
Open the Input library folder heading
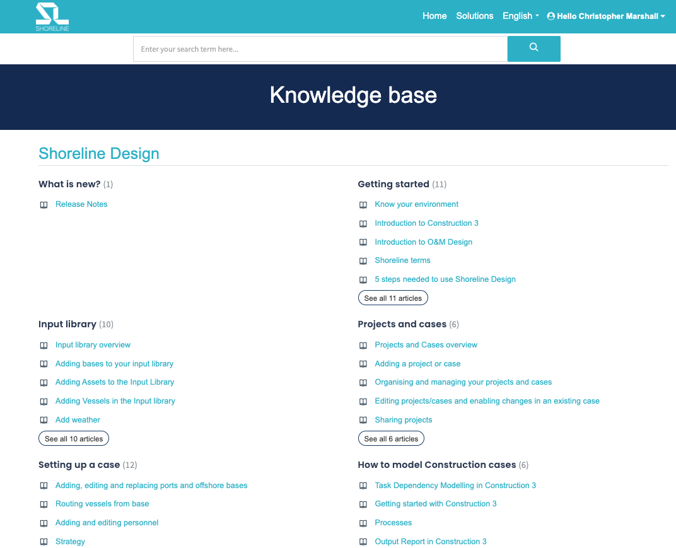click(67, 324)
